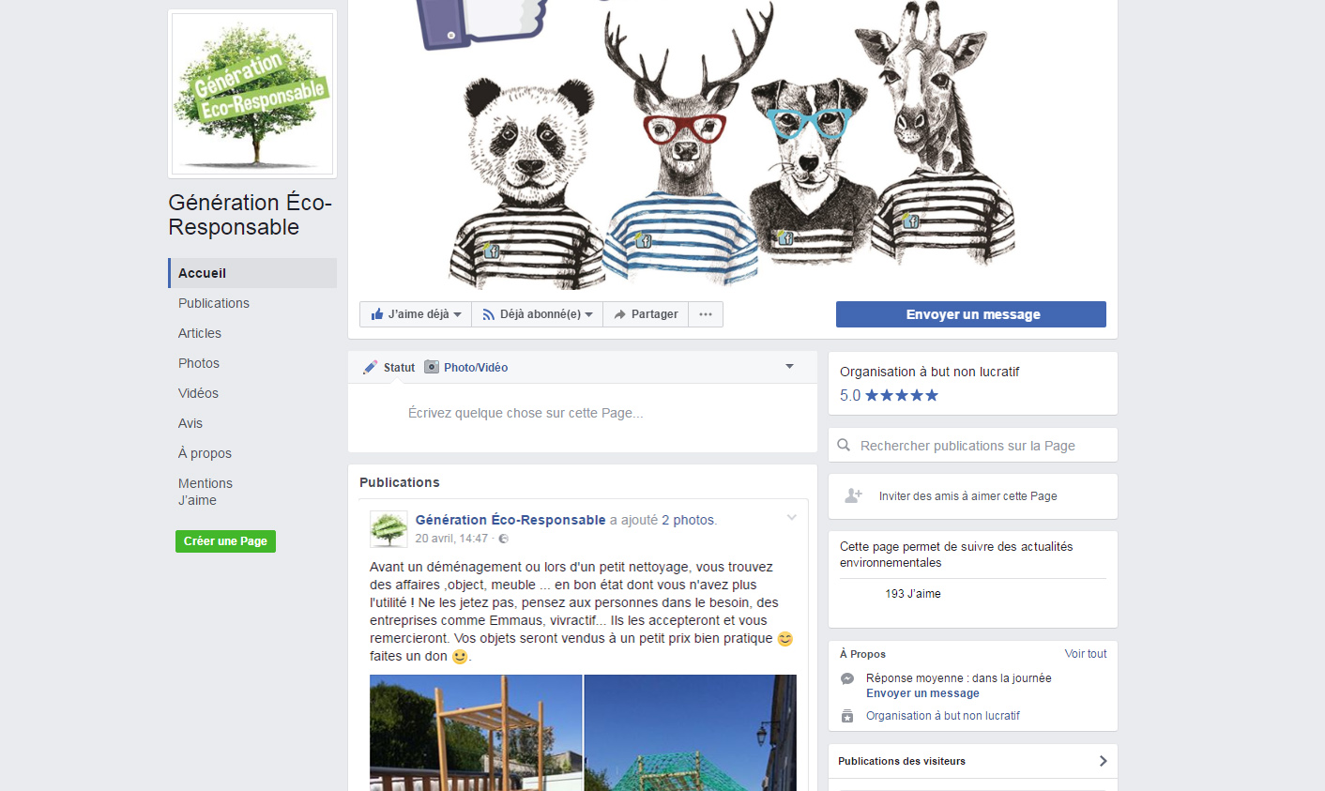This screenshot has height=791, width=1325.
Task: Click the page profile tree logo
Action: point(252,94)
